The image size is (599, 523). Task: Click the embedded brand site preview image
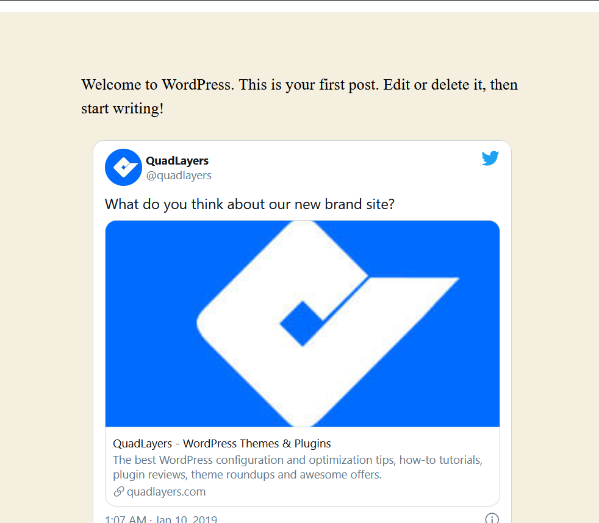pos(302,323)
